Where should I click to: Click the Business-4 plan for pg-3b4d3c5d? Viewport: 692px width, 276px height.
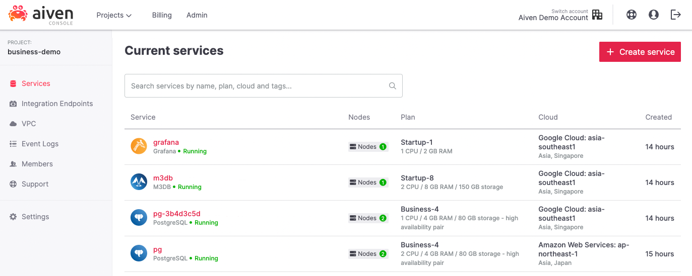419,209
